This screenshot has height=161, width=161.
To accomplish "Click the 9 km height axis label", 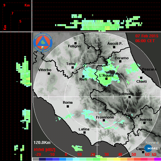I will click(4, 5).
